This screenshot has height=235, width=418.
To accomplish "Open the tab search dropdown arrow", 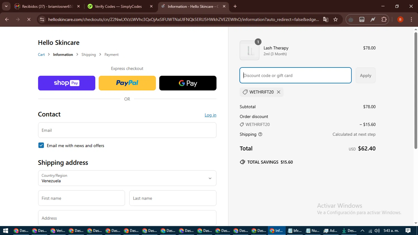I will pyautogui.click(x=6, y=6).
